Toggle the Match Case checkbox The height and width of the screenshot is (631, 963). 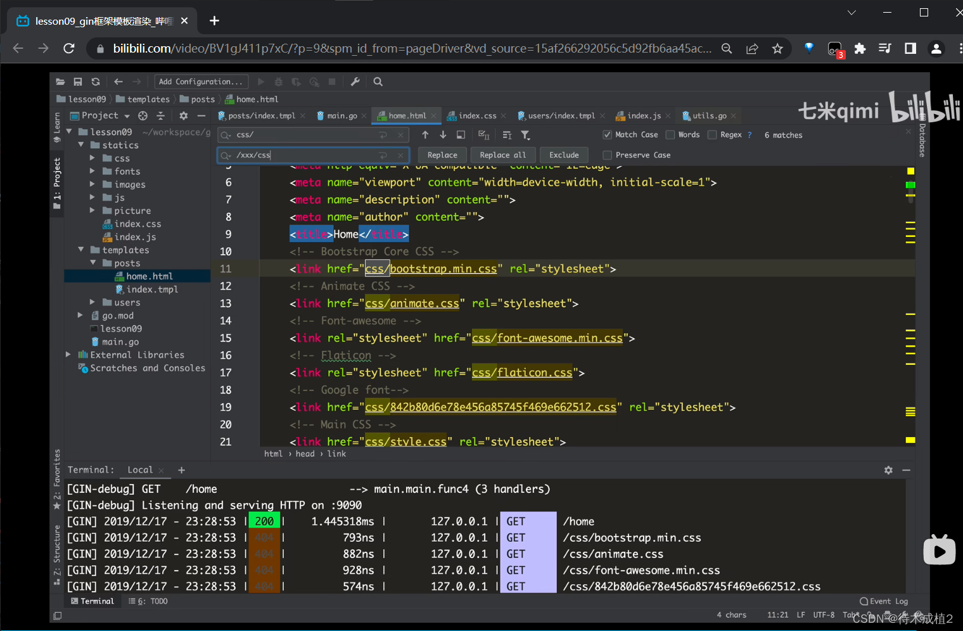(x=608, y=135)
